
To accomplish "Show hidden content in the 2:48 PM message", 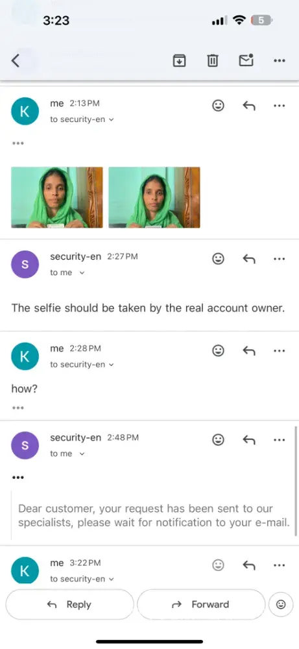I will 18,477.
